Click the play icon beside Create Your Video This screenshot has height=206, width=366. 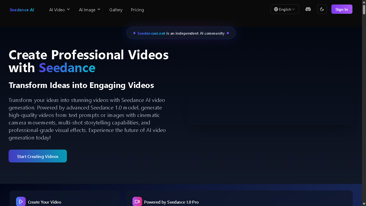(21, 202)
